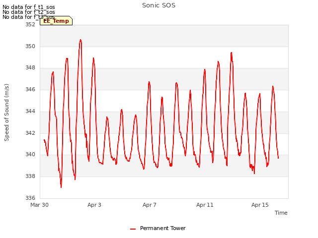Click the lowest trough near 337 m/s
The image size is (318, 238).
(61, 186)
